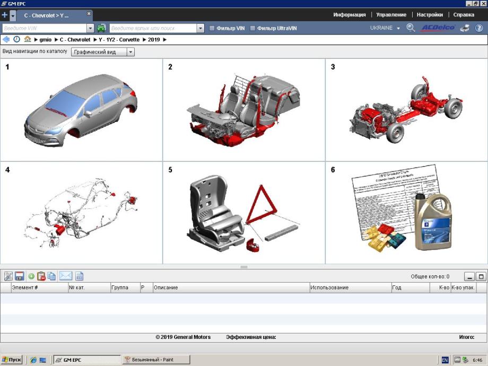The image size is (488, 366).
Task: Sort by Группа column header
Action: (125, 287)
